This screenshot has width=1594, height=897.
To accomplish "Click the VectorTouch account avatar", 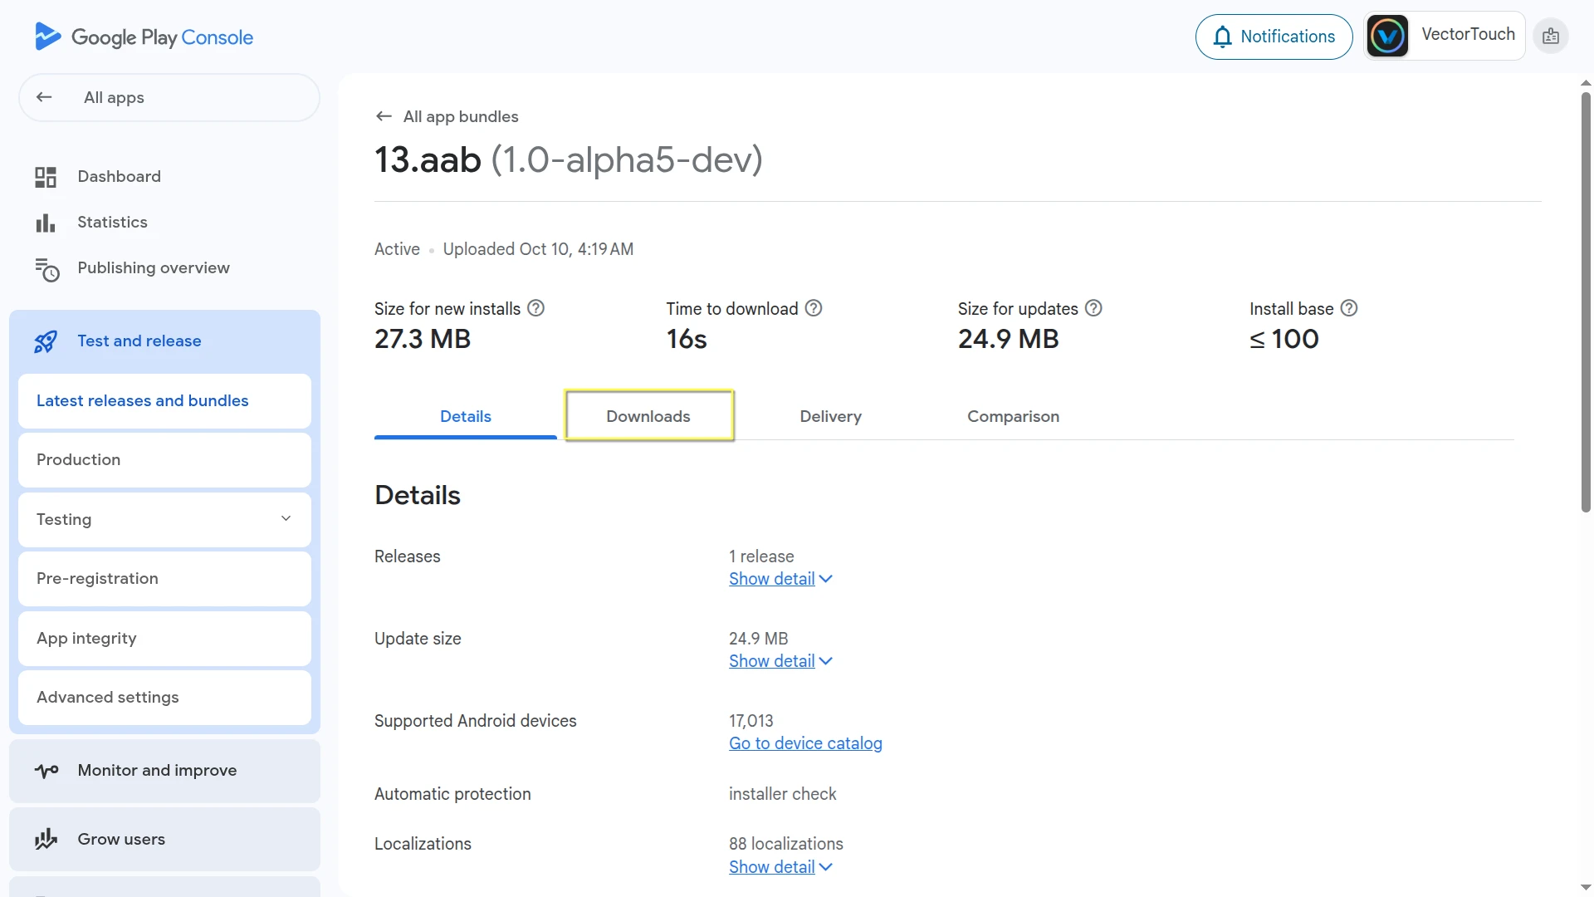I will pyautogui.click(x=1387, y=35).
